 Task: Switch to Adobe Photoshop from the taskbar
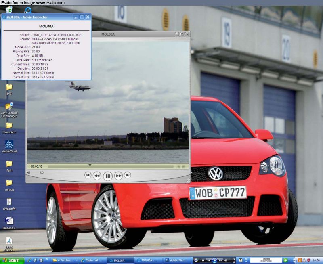click(177, 260)
